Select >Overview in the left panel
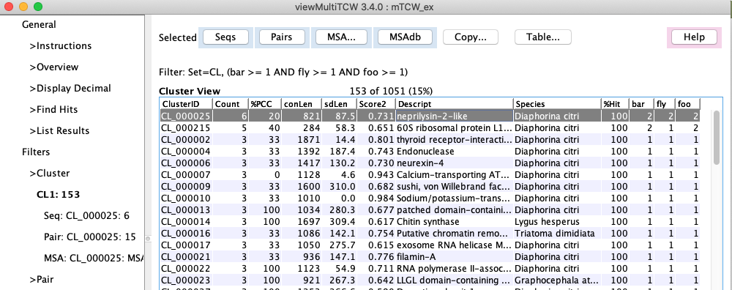732x290 pixels. click(x=53, y=67)
